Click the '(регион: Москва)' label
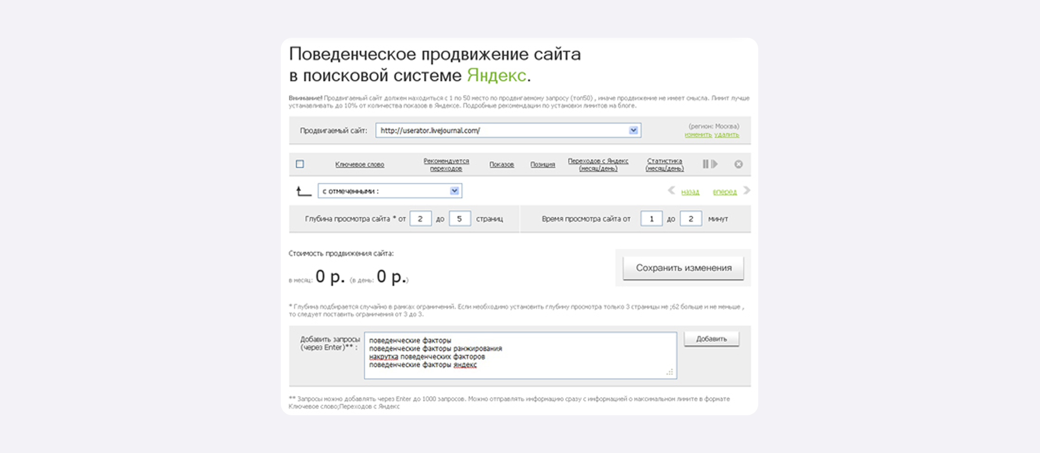This screenshot has width=1040, height=453. [x=714, y=126]
